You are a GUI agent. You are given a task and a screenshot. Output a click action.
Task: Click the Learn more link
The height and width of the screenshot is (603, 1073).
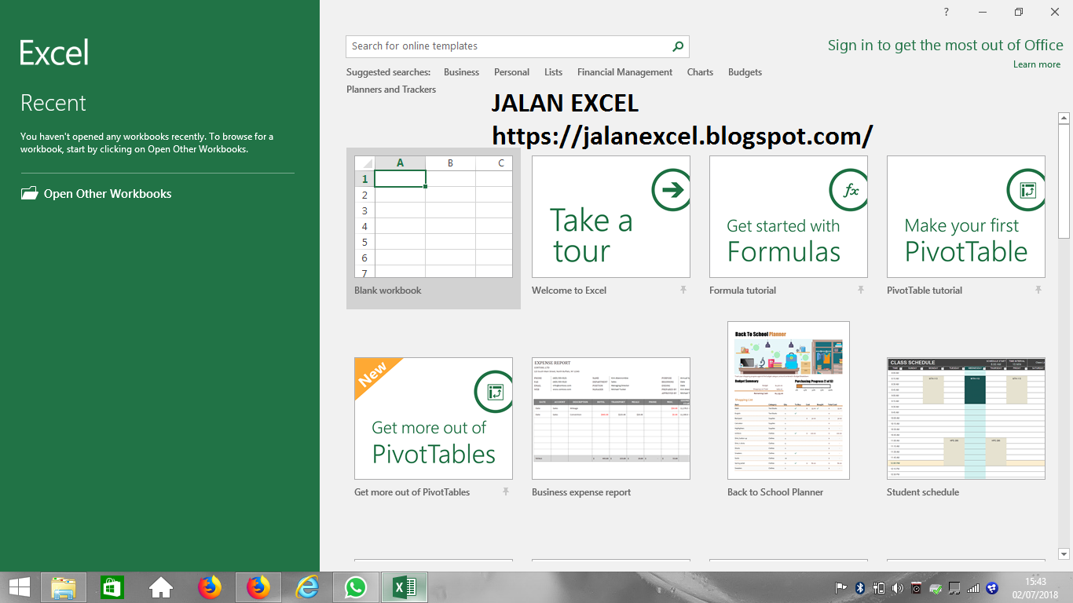coord(1036,64)
